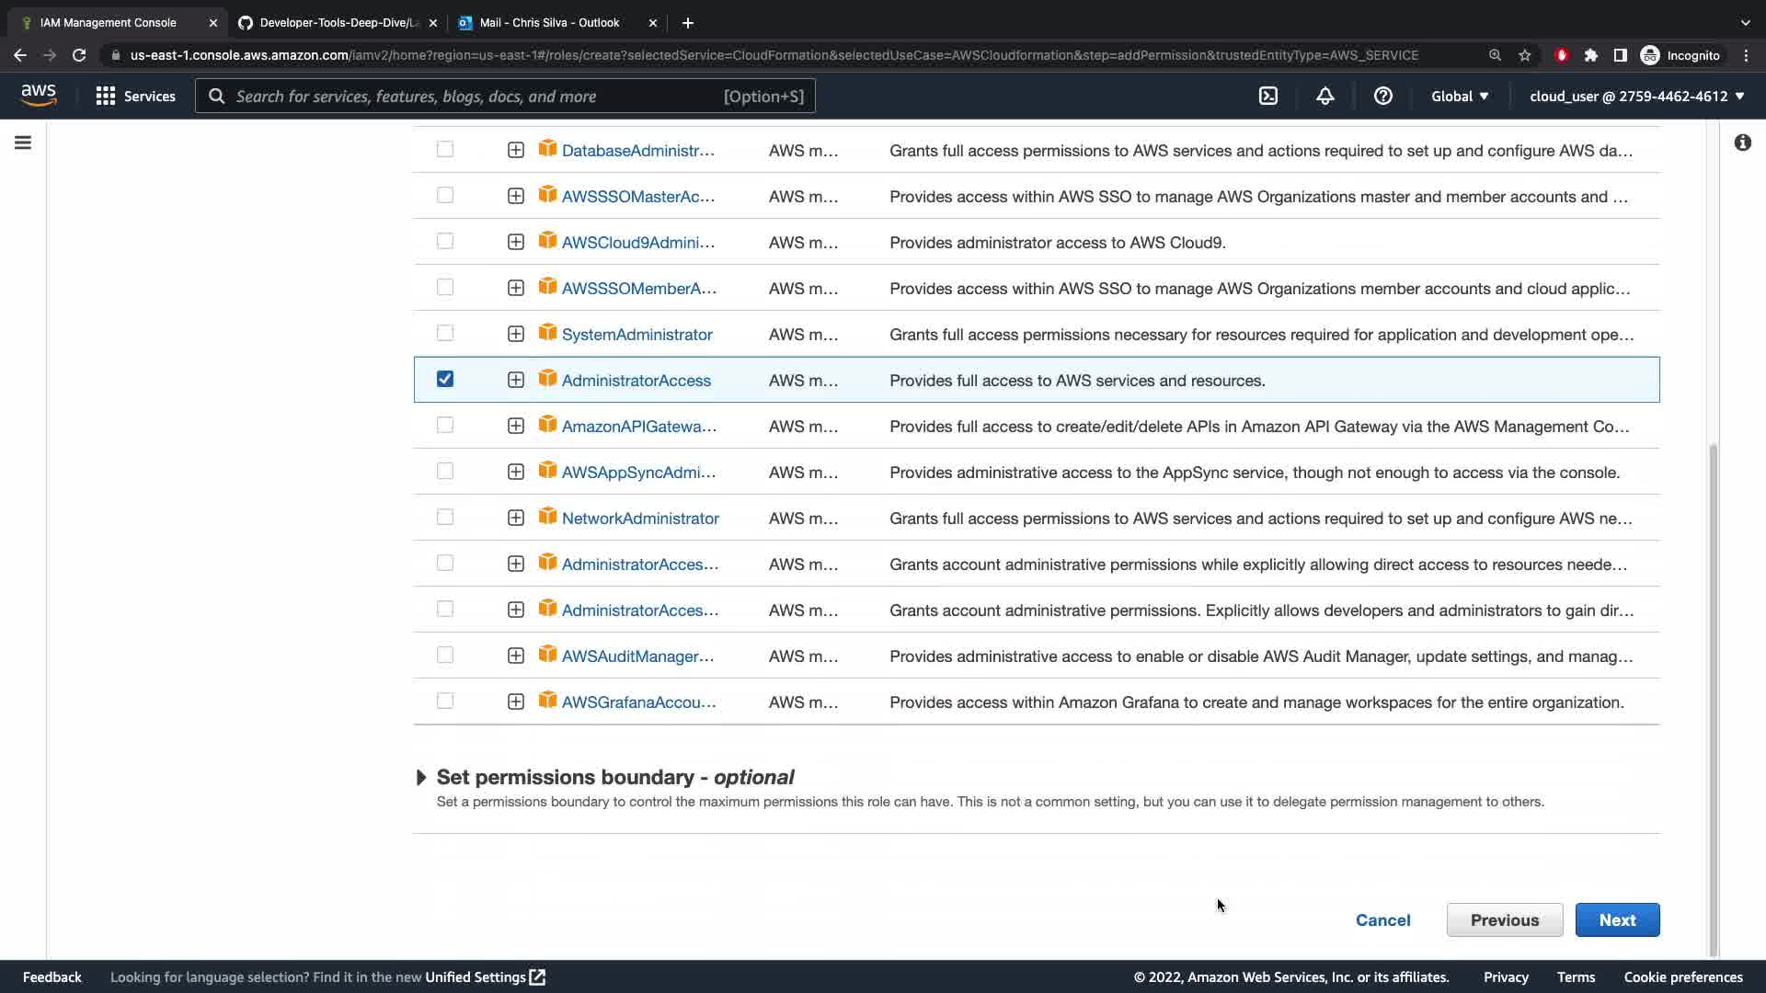Open AWS CloudShell icon in header
This screenshot has height=993, width=1766.
coord(1268,96)
